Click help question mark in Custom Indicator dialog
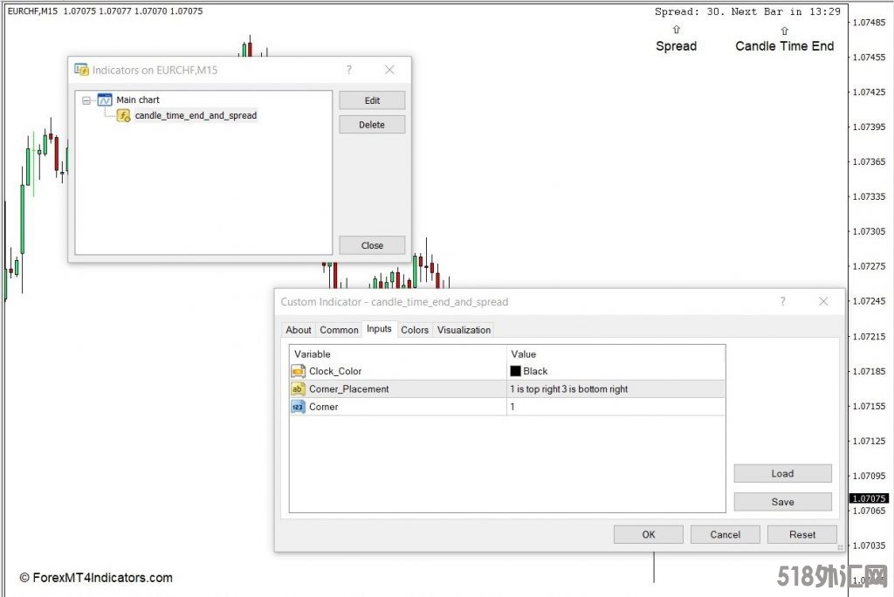894x597 pixels. coord(782,301)
